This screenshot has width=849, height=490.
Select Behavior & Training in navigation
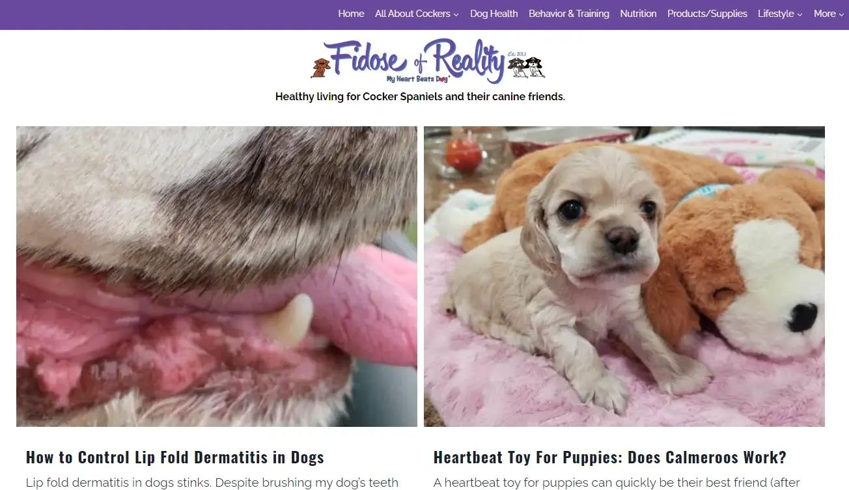tap(569, 14)
